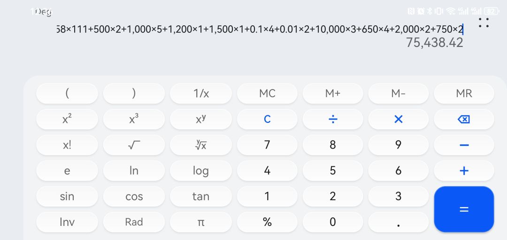The width and height of the screenshot is (507, 240).
Task: Tap the minus operator key
Action: point(463,145)
